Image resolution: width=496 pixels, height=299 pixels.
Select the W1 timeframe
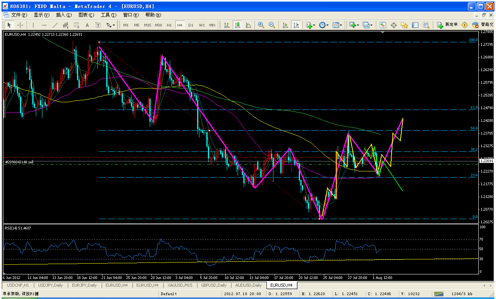(201, 25)
